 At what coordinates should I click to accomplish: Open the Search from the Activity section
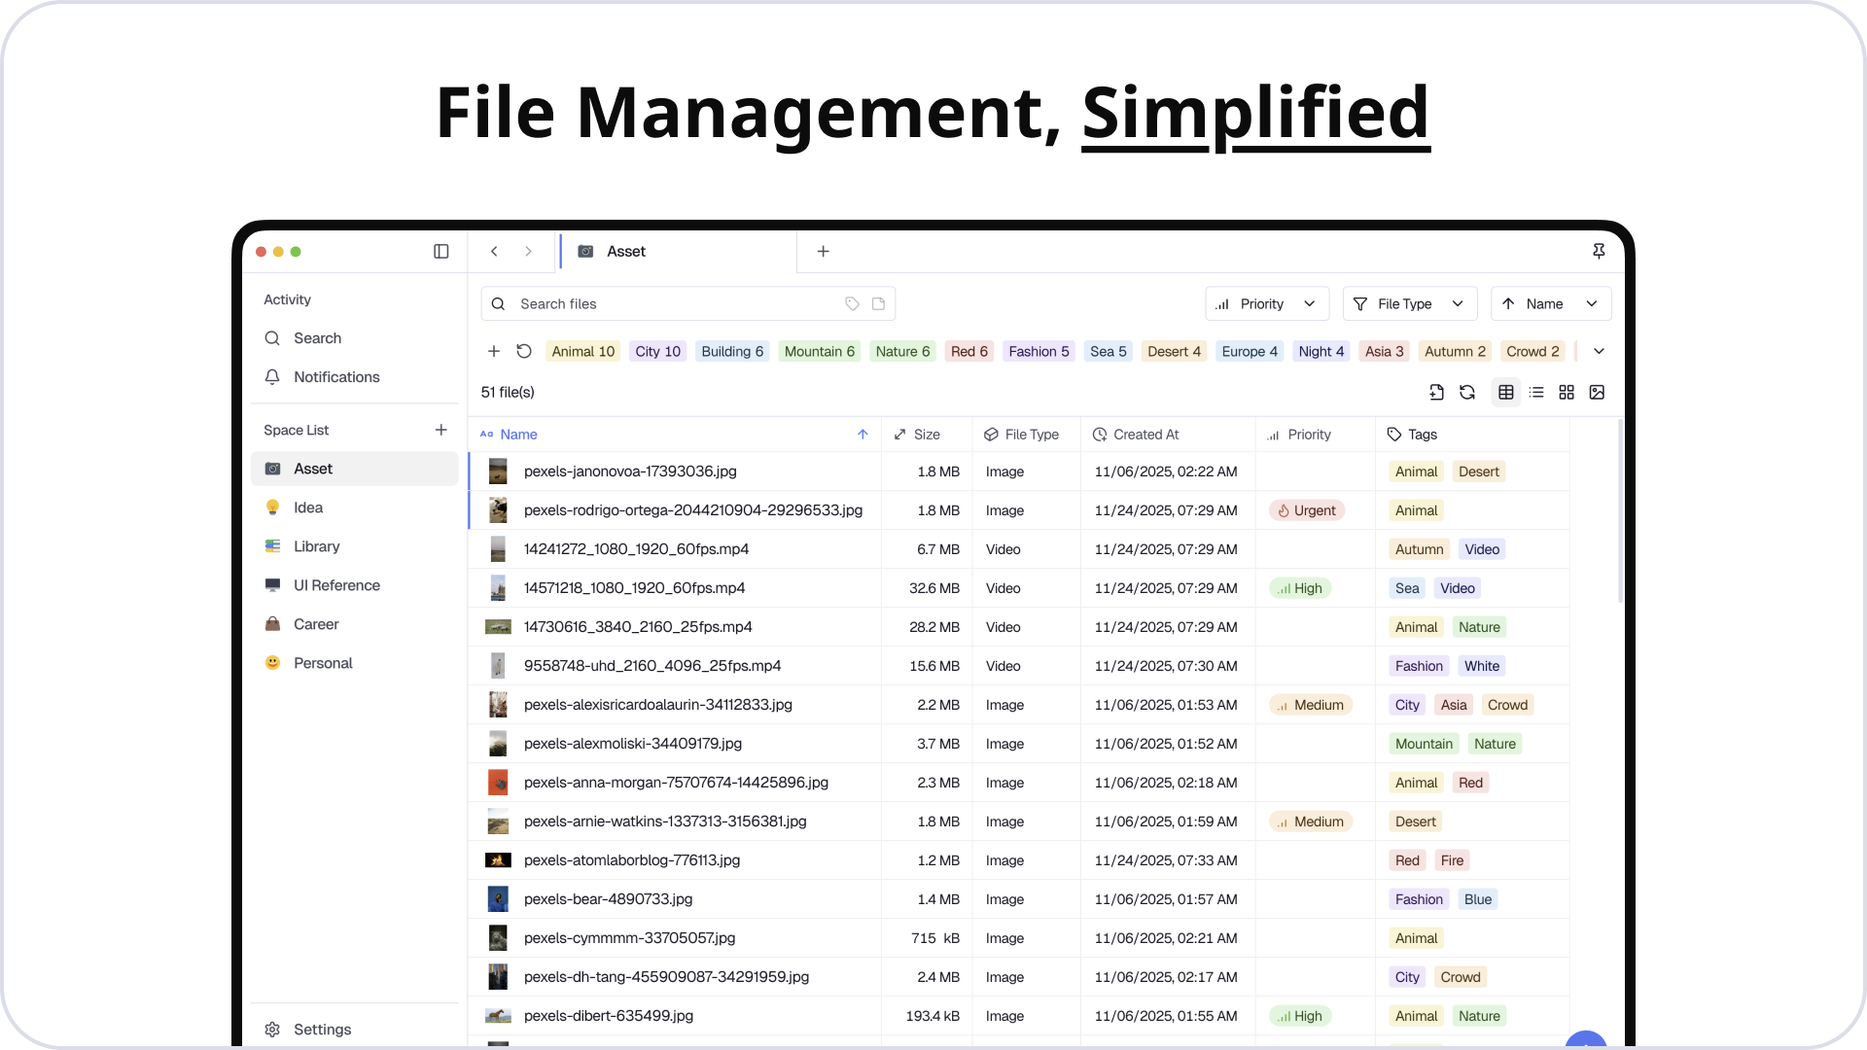317,337
